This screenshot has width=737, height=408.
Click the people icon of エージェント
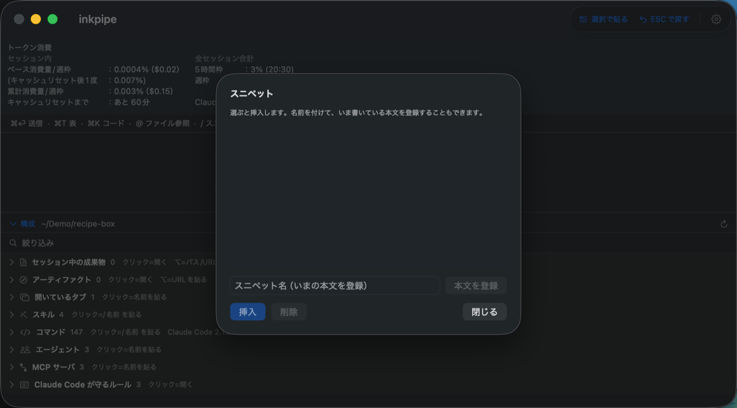pyautogui.click(x=25, y=350)
